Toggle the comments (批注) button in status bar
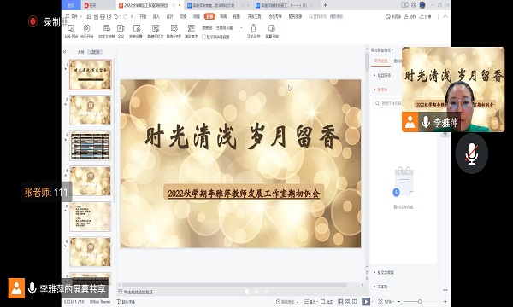The height and width of the screenshot is (307, 513). 327,302
